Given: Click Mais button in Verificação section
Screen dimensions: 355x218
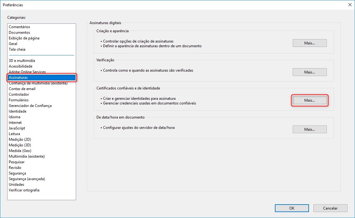Looking at the screenshot, I should tap(309, 72).
